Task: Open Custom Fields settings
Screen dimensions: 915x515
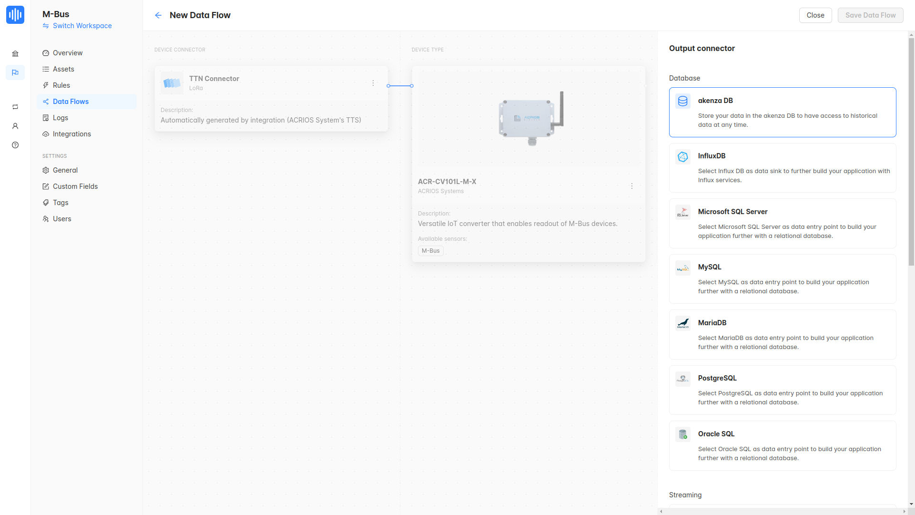Action: [x=75, y=186]
